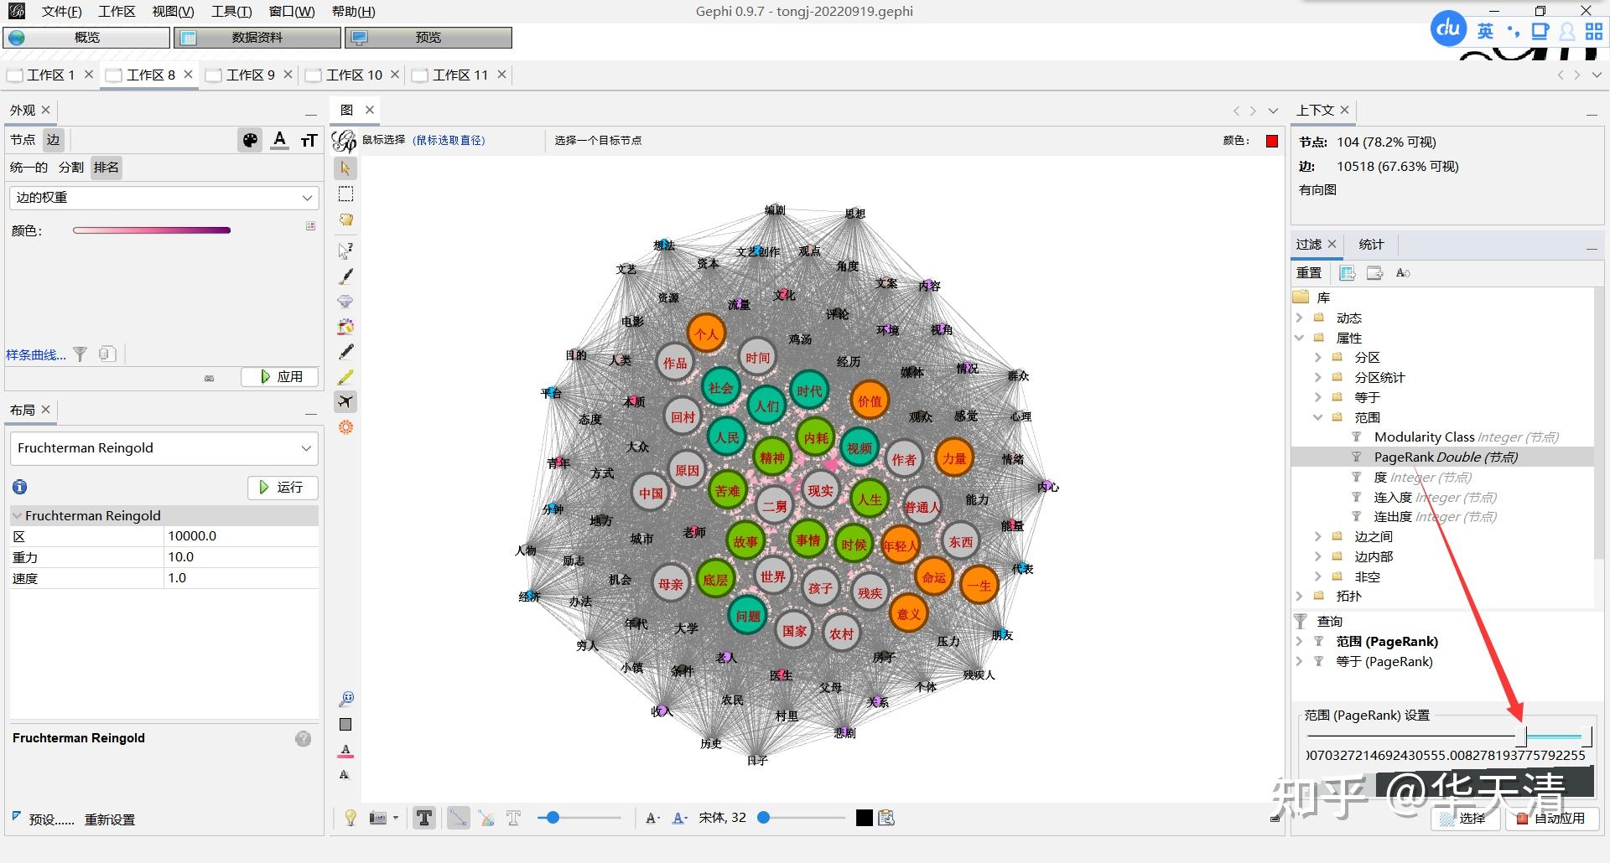1610x863 pixels.
Task: Activate the airplane shortest path tool
Action: tap(345, 402)
